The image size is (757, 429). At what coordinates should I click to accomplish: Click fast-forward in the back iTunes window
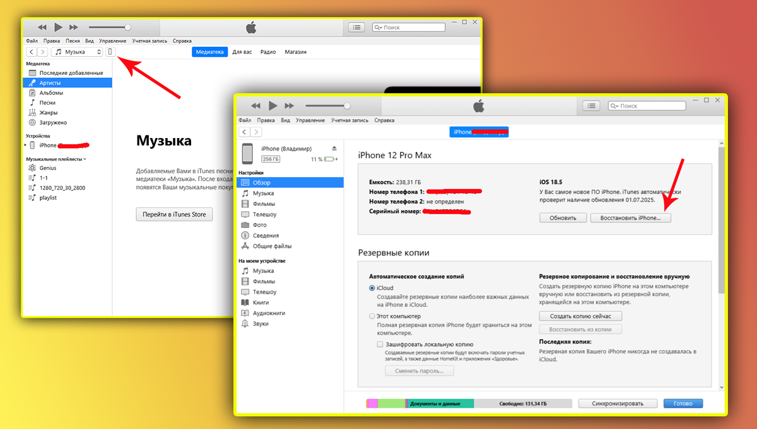(x=73, y=28)
